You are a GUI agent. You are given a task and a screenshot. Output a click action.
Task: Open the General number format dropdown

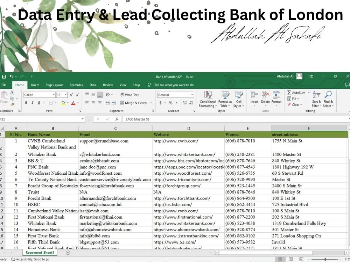click(192, 95)
